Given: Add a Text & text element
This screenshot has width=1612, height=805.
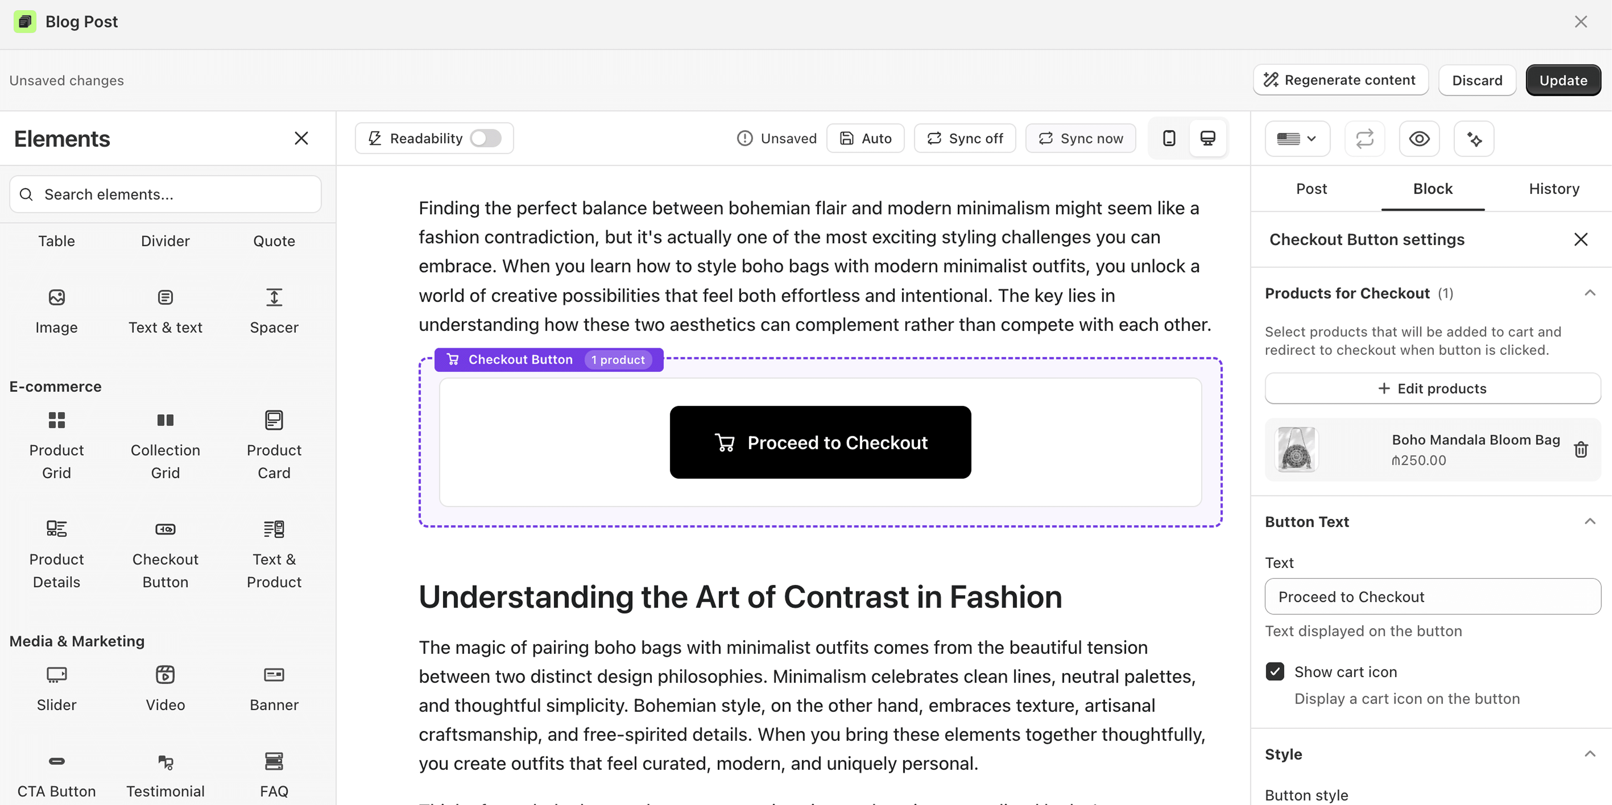Looking at the screenshot, I should click(x=165, y=311).
